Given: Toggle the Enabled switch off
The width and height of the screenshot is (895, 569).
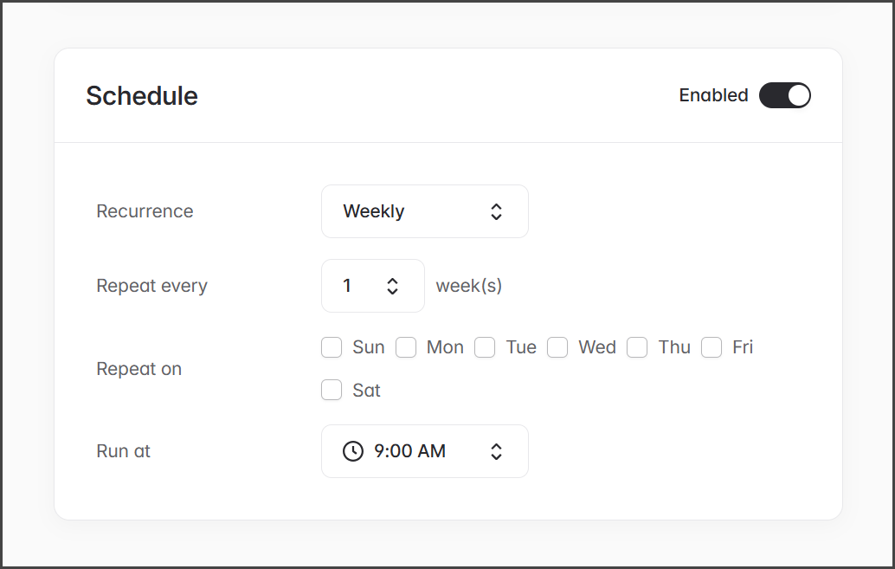Looking at the screenshot, I should (784, 95).
